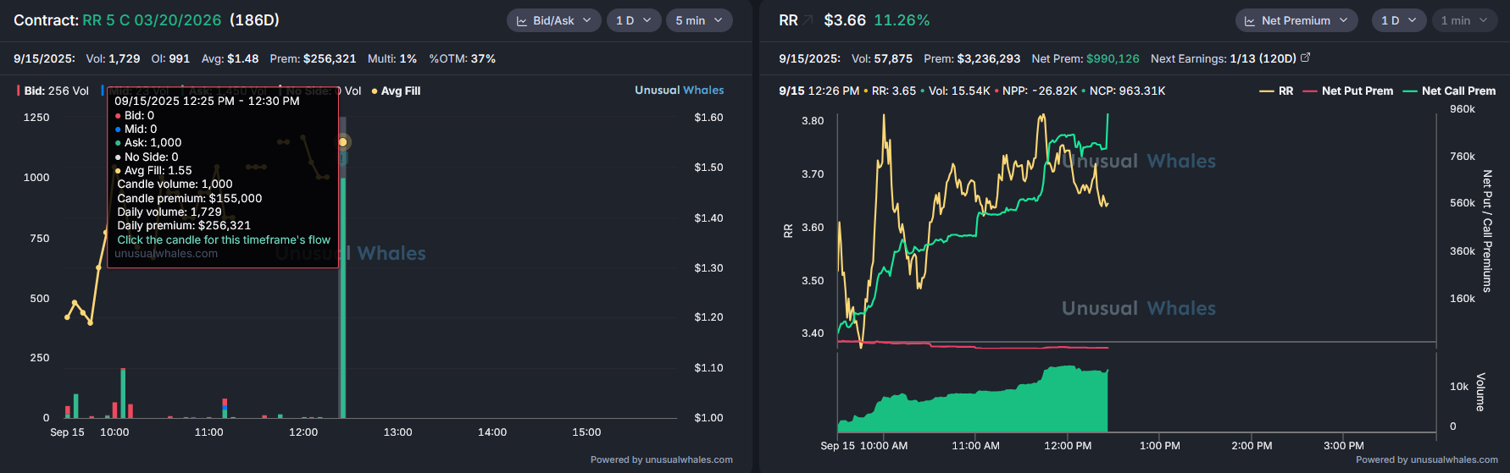Click the Unusual Whales logo above Contract chart

pos(680,90)
